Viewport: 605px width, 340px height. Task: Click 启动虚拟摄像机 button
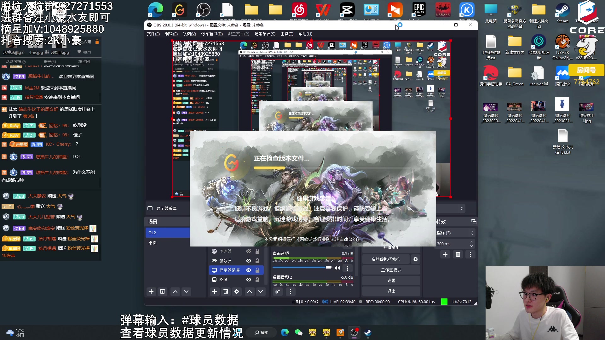tap(386, 259)
